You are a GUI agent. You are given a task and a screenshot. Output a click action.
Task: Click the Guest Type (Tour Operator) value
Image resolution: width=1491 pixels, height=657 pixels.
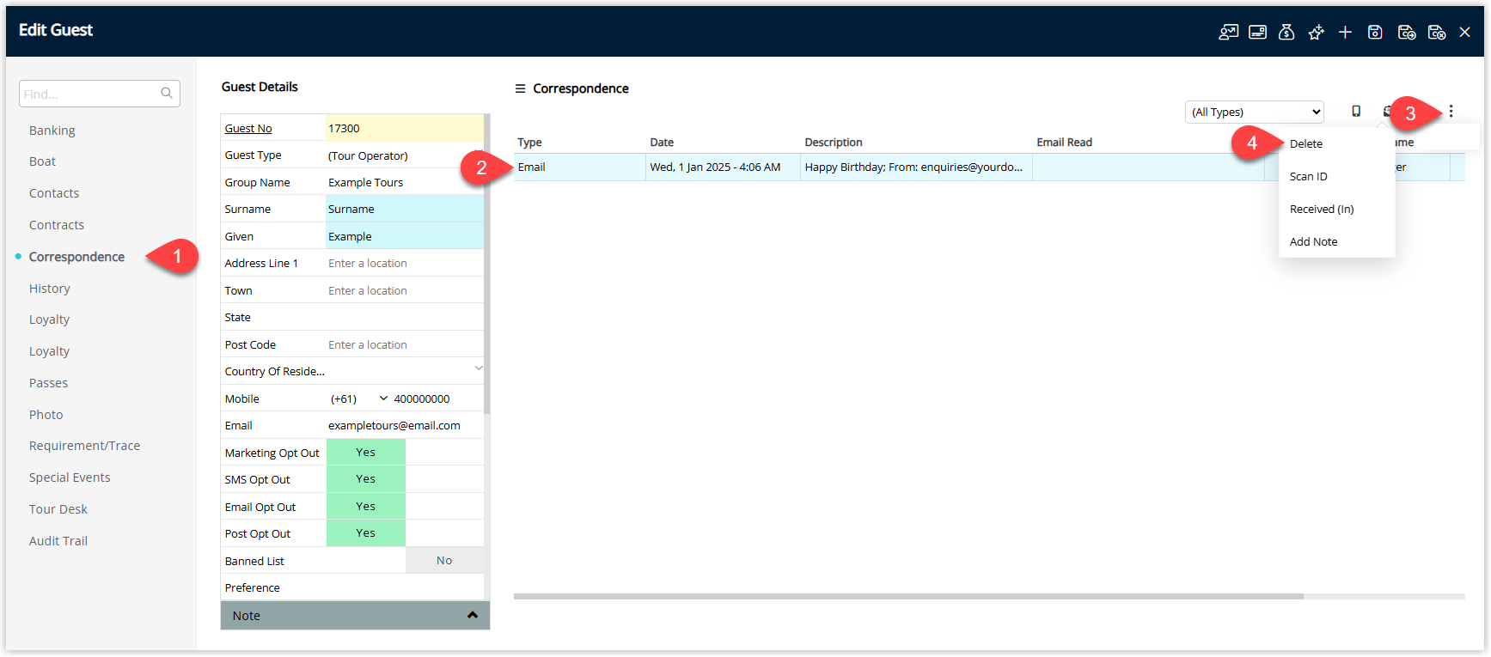[404, 155]
